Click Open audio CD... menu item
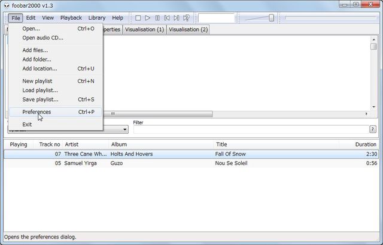Viewport: 383px width, 245px height. 42,38
